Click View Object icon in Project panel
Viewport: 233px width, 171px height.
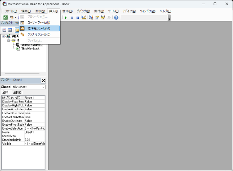click(10, 30)
